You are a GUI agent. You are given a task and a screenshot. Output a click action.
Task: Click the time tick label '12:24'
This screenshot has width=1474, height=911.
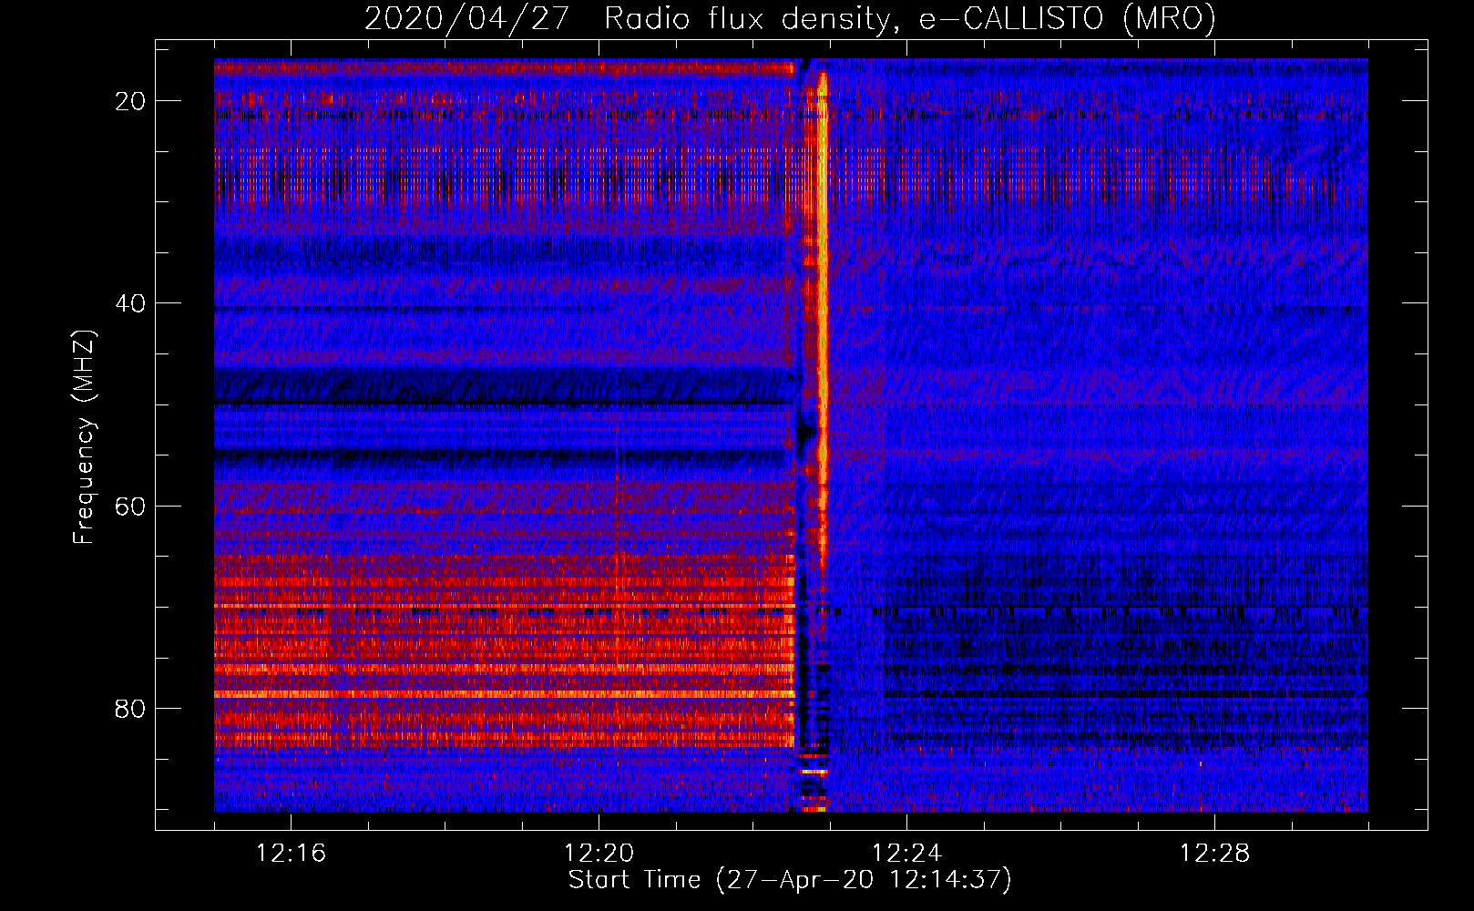[x=906, y=854]
